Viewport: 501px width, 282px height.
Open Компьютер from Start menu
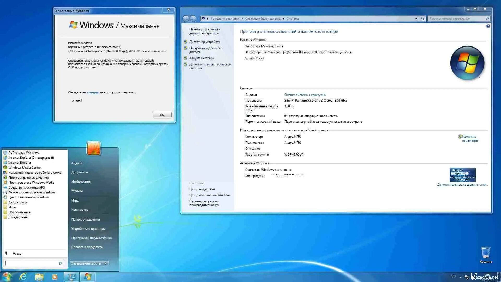tap(80, 210)
